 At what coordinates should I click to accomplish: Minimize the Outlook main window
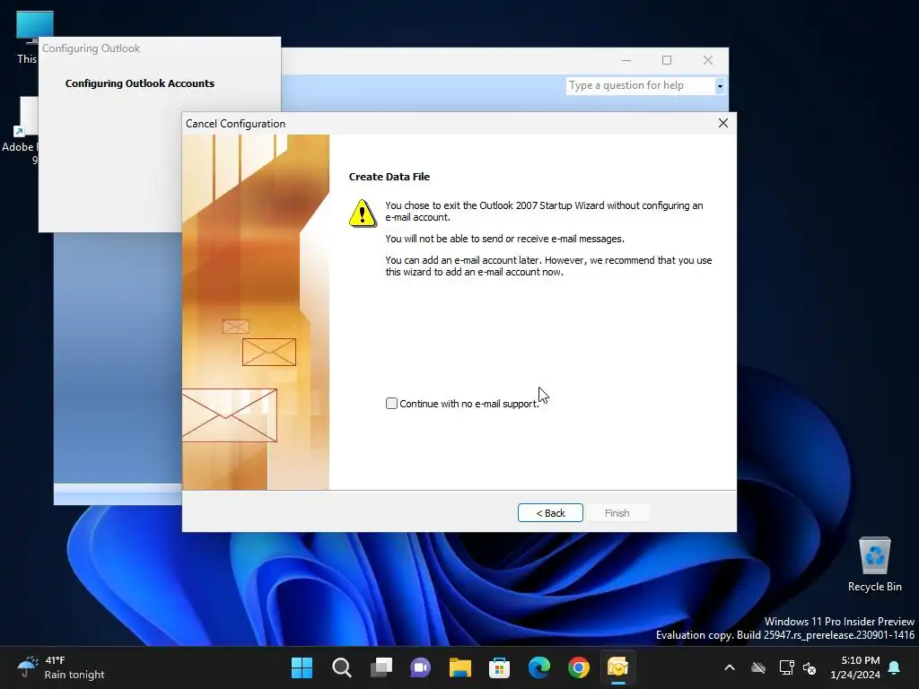(x=626, y=60)
